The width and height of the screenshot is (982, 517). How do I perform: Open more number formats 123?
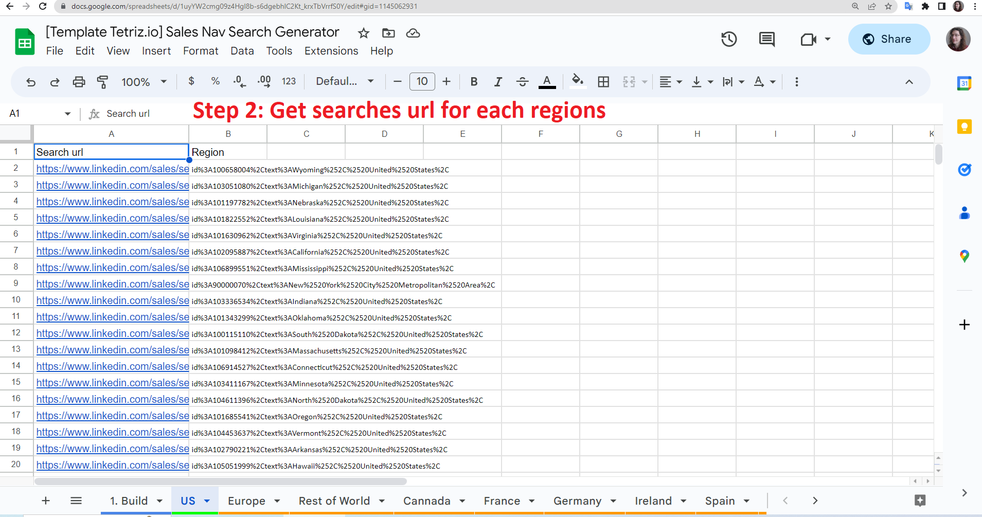289,81
